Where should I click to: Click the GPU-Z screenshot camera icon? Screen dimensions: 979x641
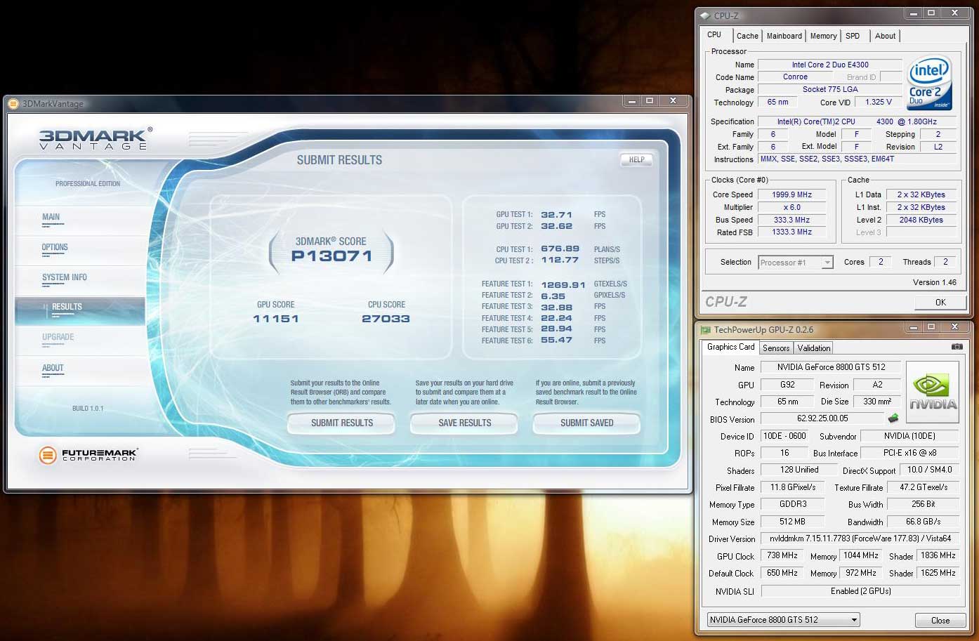[x=957, y=347]
